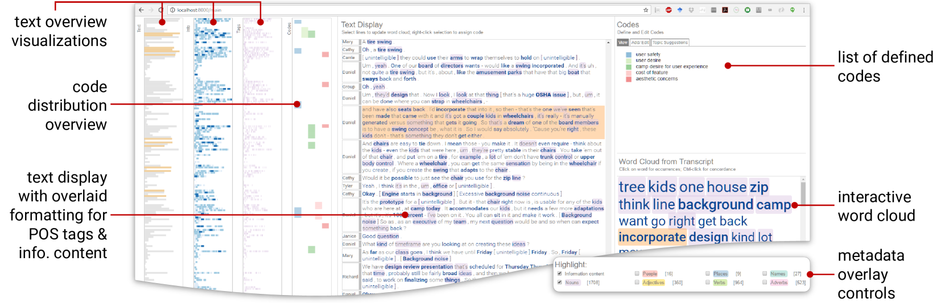Viewport: 945px width, 303px height.
Task: Switch to the View tab in Codes
Action: coord(623,43)
